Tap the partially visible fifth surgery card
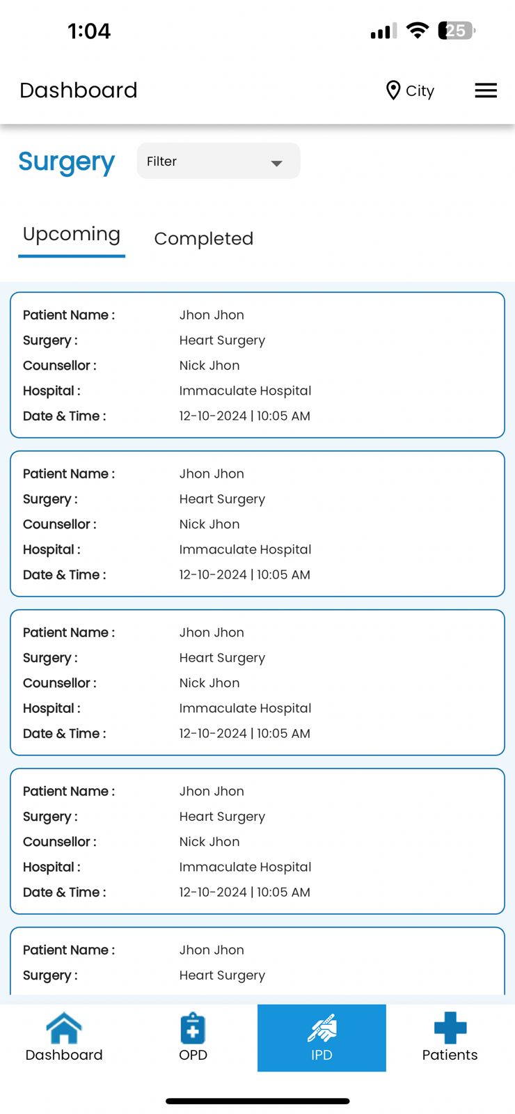515x1114 pixels. 257,962
